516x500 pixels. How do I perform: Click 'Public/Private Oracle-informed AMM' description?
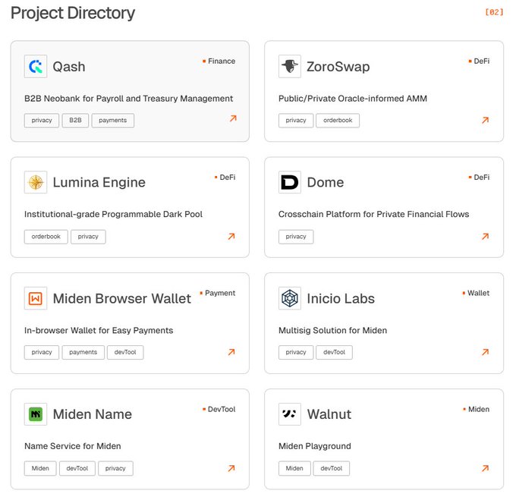353,99
